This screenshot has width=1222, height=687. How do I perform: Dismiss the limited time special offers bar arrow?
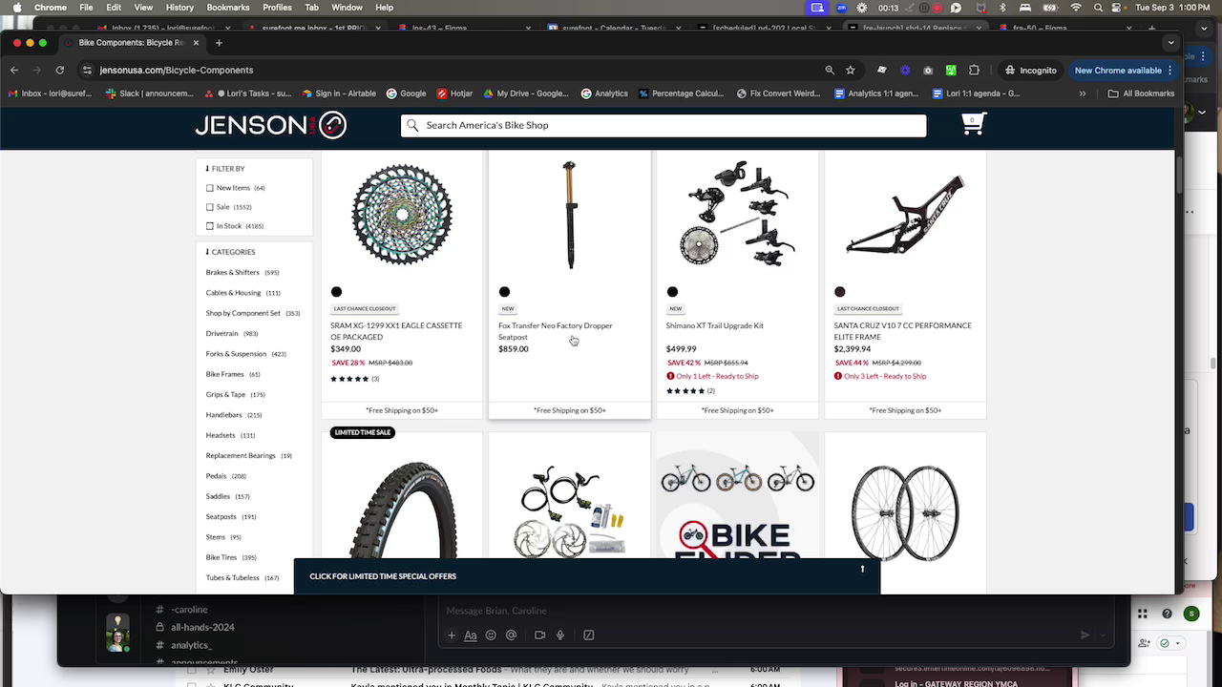862,570
